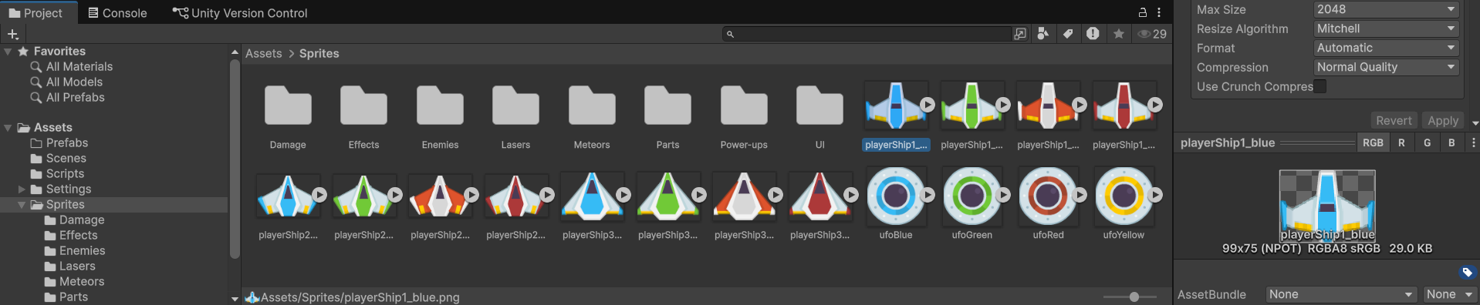This screenshot has height=305, width=1480.
Task: Open the Meteors folder icon in the grid
Action: click(592, 105)
